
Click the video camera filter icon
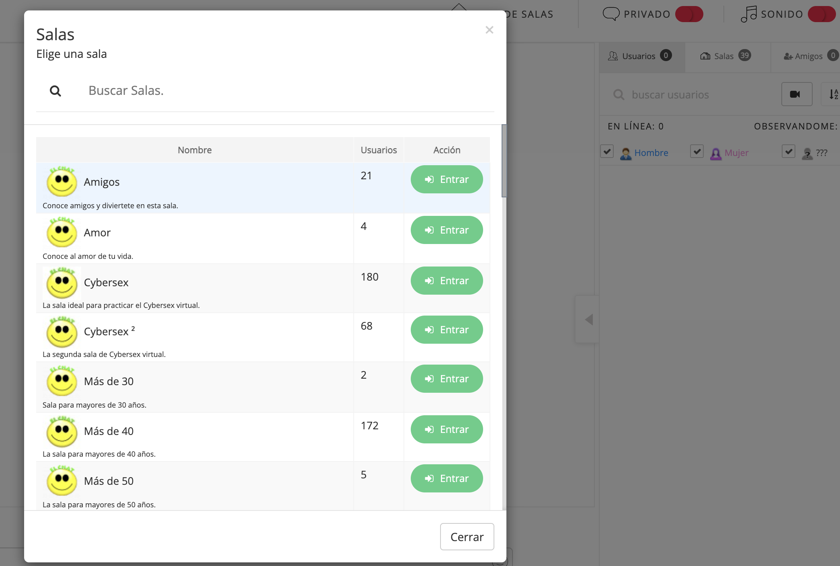[x=796, y=94]
